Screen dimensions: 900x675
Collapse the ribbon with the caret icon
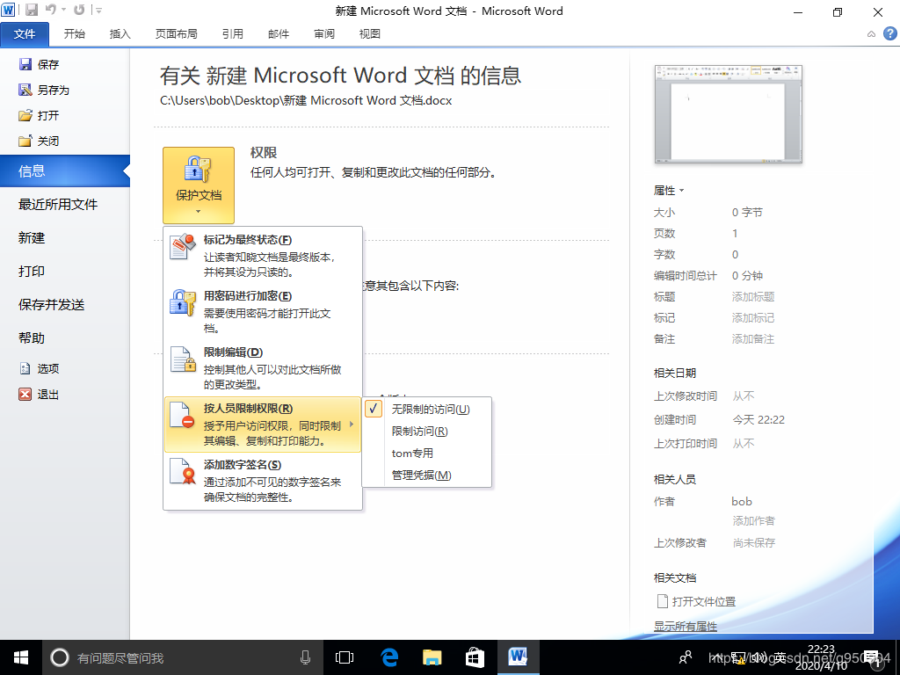[871, 34]
